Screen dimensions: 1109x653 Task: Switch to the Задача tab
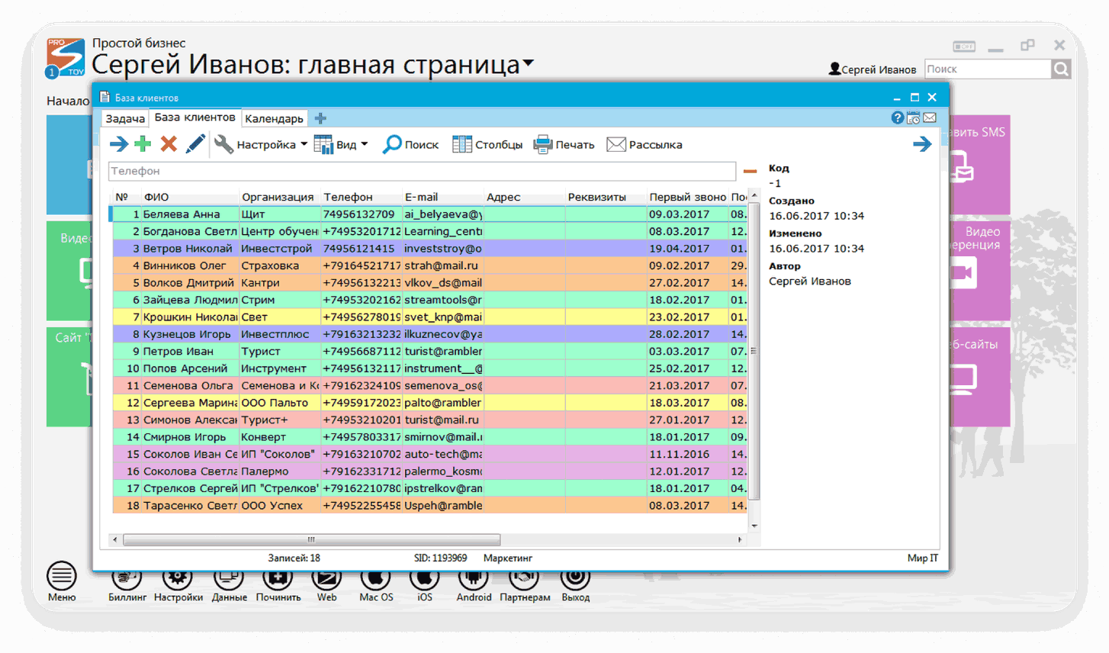click(x=125, y=118)
